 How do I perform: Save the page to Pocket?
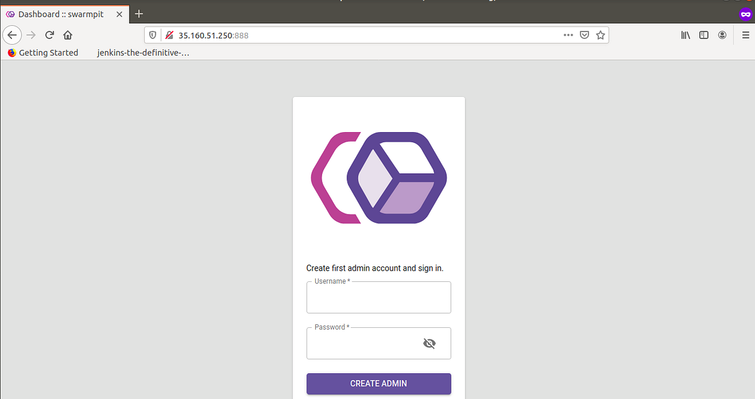click(x=584, y=35)
